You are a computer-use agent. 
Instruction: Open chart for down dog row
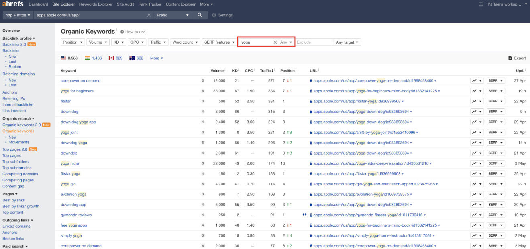tap(477, 112)
